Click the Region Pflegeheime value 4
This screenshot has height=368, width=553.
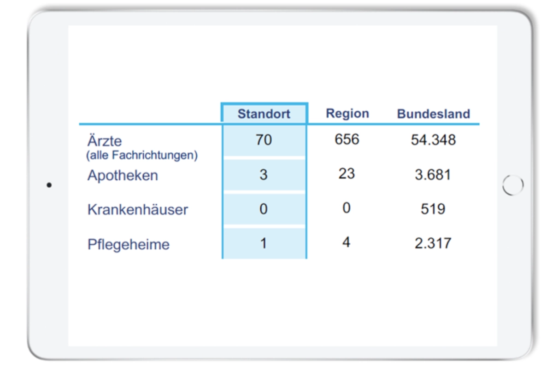347,242
